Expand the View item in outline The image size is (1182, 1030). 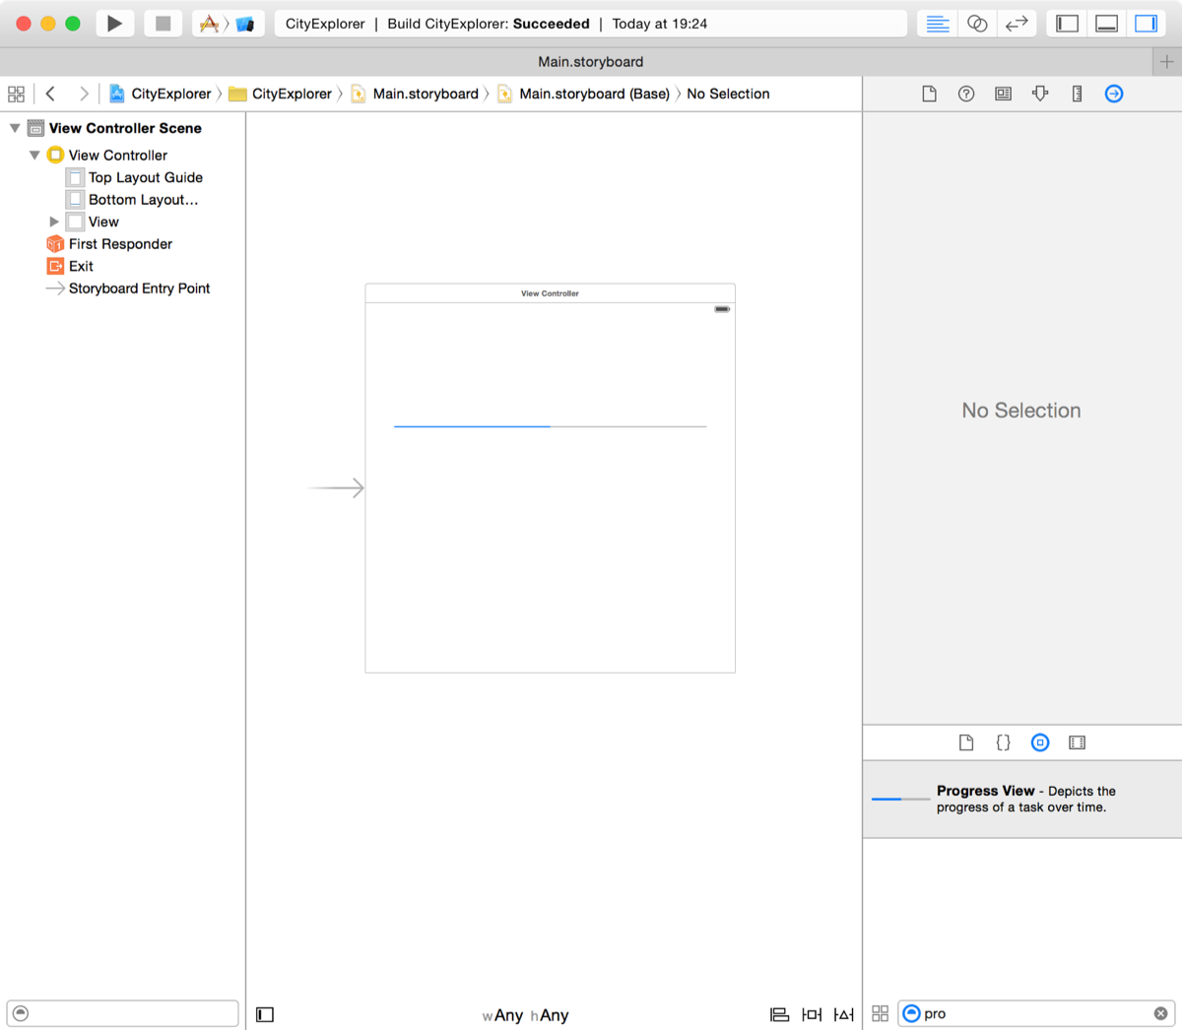(x=55, y=222)
